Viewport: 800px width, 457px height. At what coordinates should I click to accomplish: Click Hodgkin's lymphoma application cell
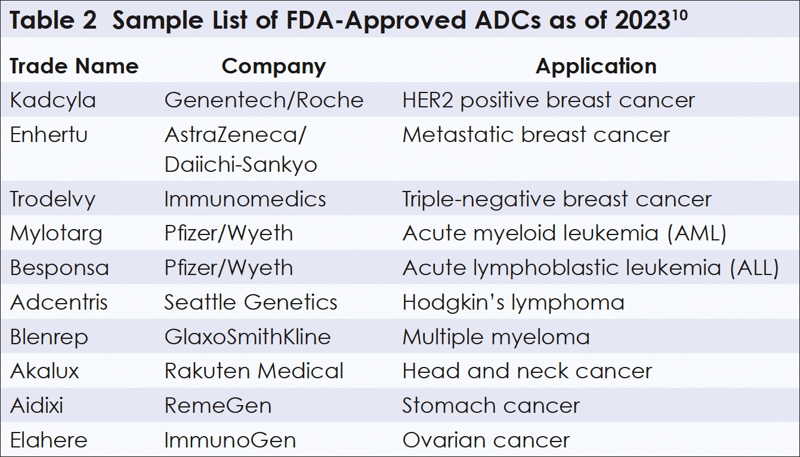point(513,302)
